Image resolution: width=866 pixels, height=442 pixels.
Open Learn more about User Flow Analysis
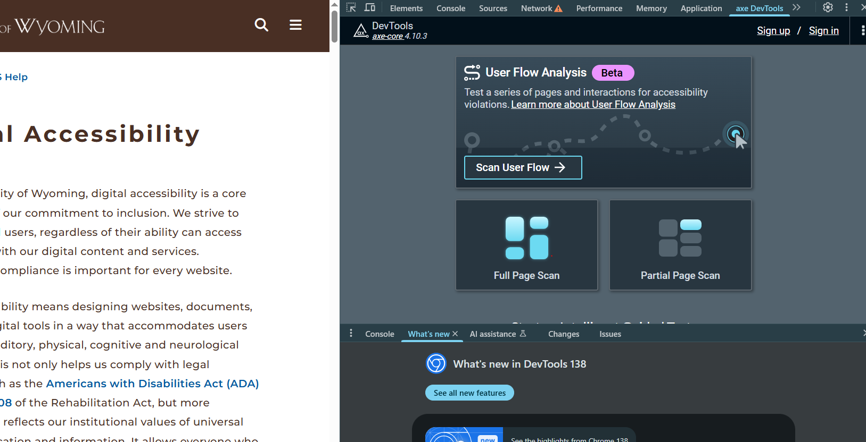tap(593, 105)
